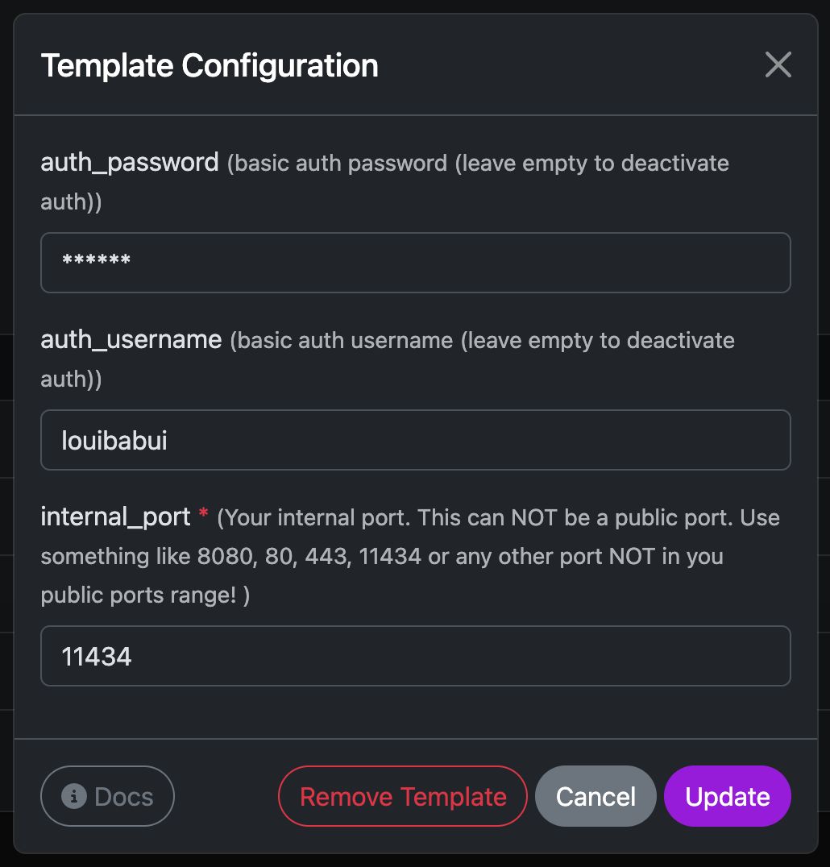Click the auth_password field label
The width and height of the screenshot is (830, 867).
[129, 162]
